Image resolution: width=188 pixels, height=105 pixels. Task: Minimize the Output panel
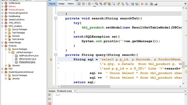(185, 91)
